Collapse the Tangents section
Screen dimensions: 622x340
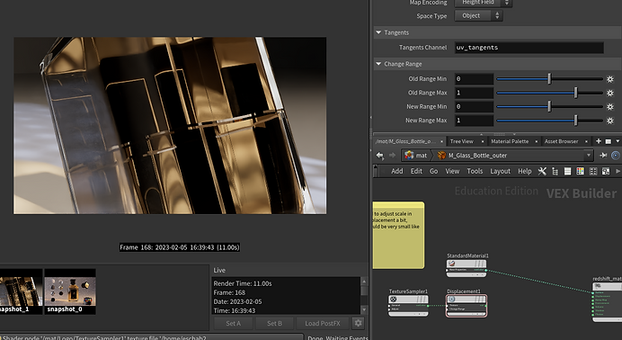[378, 32]
